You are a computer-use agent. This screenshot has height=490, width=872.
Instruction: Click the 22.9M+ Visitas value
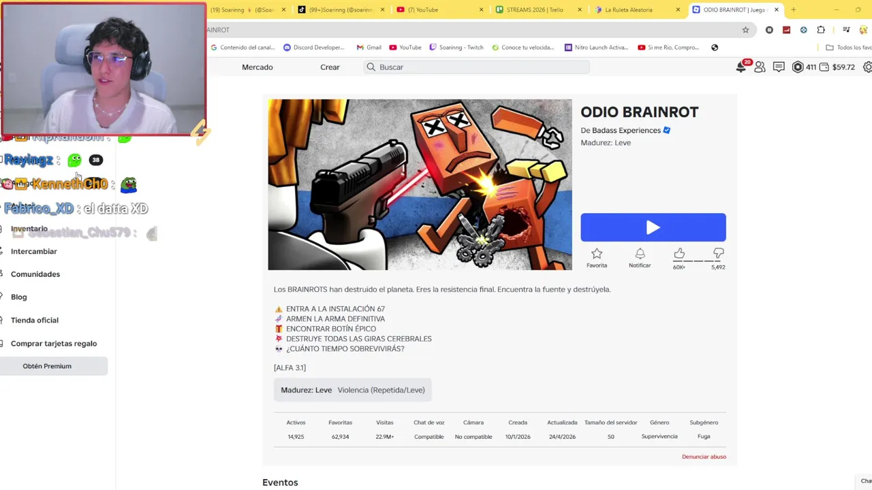pyautogui.click(x=385, y=436)
